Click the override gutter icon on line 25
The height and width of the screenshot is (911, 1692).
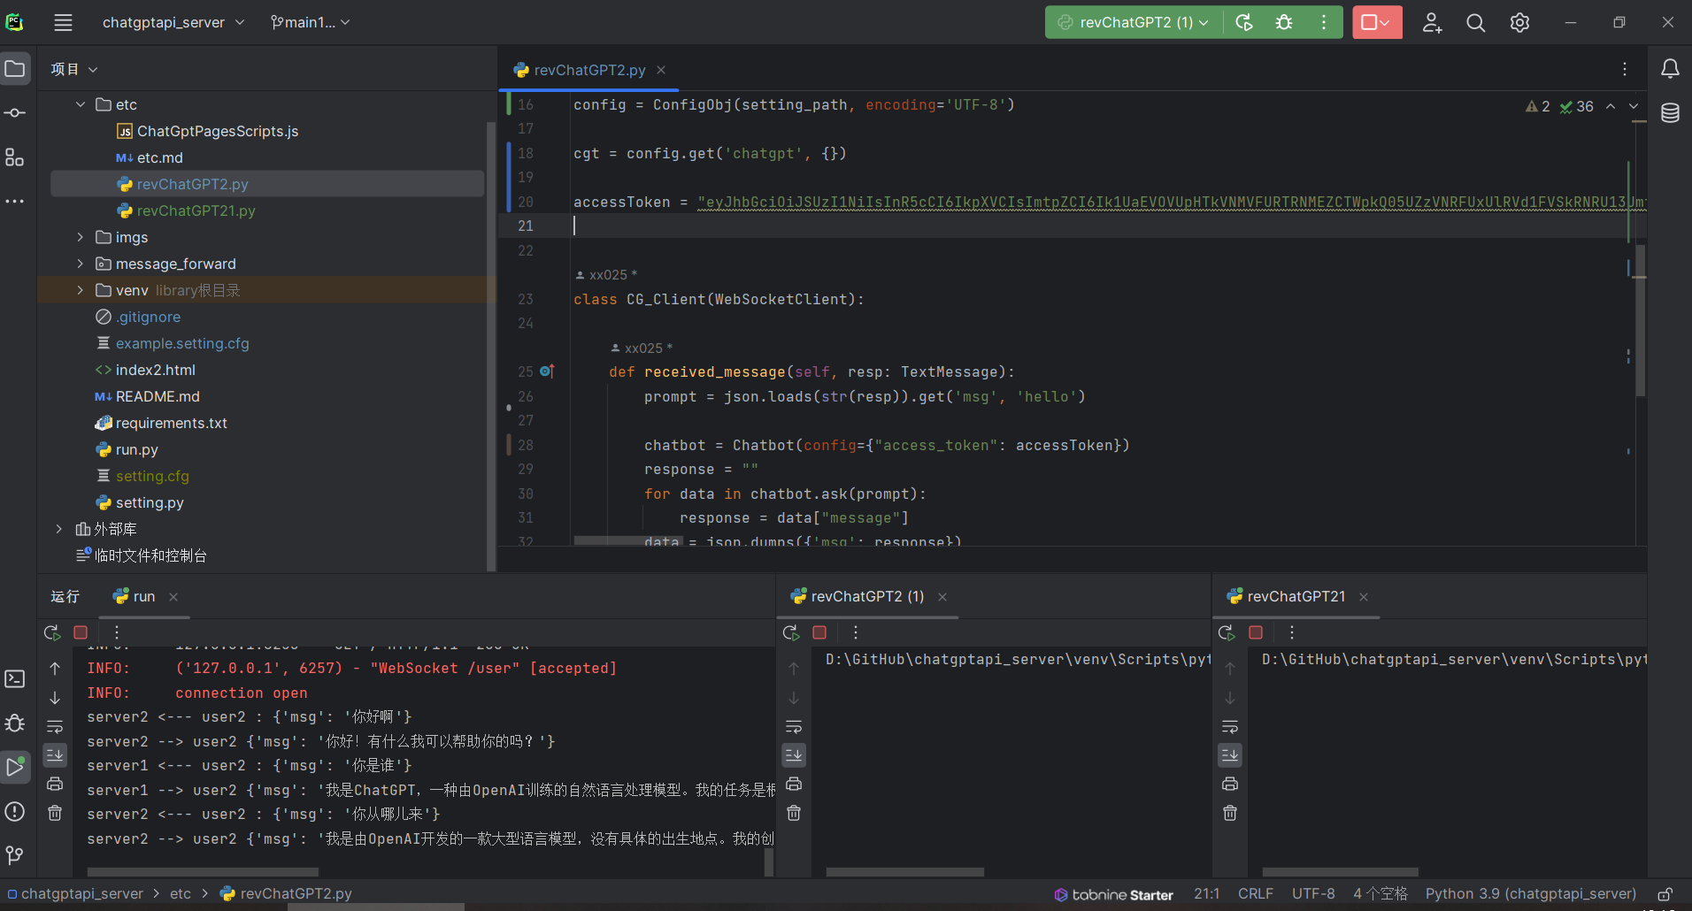pyautogui.click(x=547, y=371)
